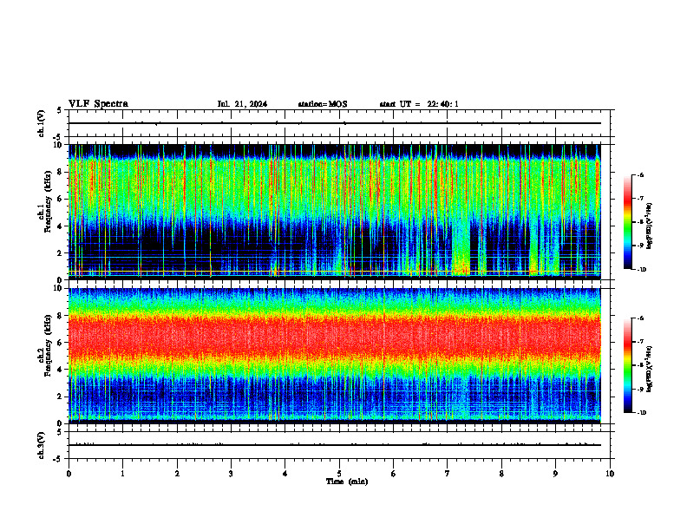Click the ch.2 frequency axis "4" tick label
This screenshot has height=531, width=687.
tap(61, 370)
